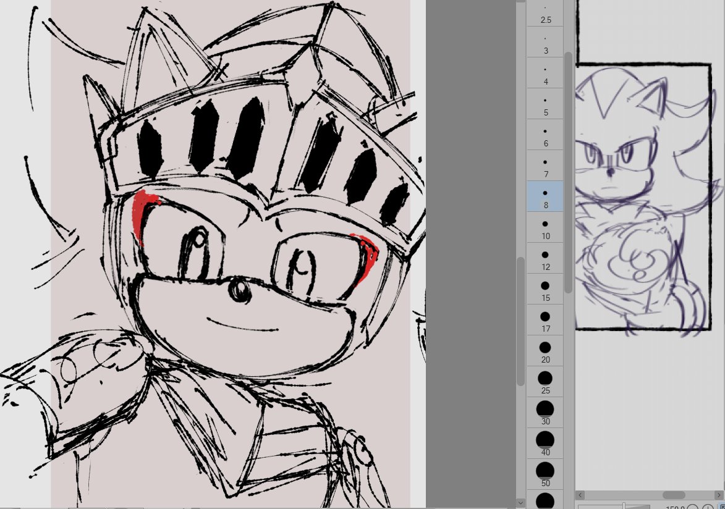Click the Sub View zoom slider handle
This screenshot has height=509, width=725.
tap(624, 507)
